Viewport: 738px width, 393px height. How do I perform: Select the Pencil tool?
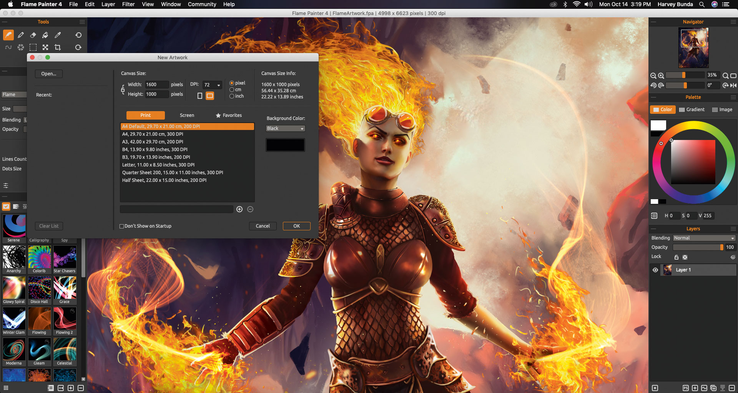(x=21, y=35)
